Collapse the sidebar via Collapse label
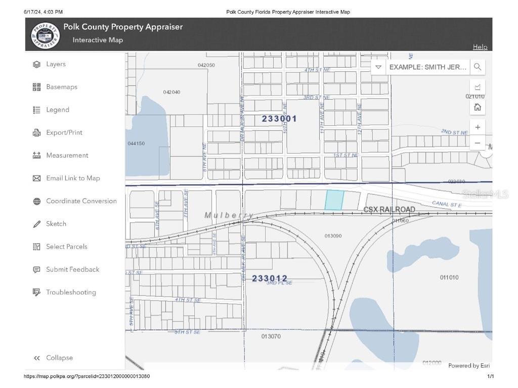518x388 pixels. click(60, 358)
